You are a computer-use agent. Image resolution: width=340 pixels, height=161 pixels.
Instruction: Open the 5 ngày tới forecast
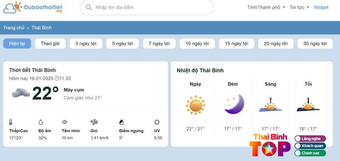click(x=122, y=44)
